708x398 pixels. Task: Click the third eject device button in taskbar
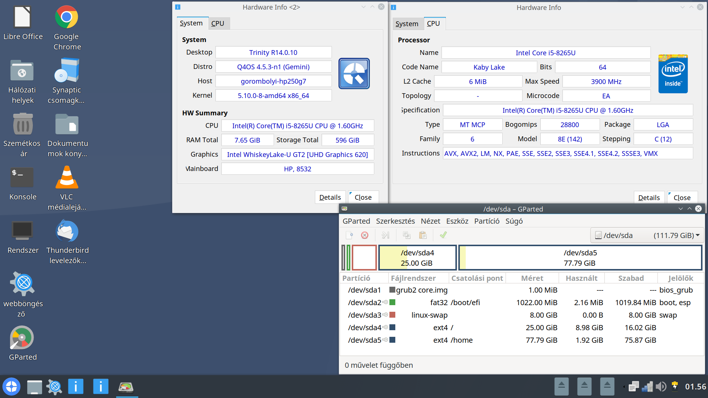pos(607,387)
